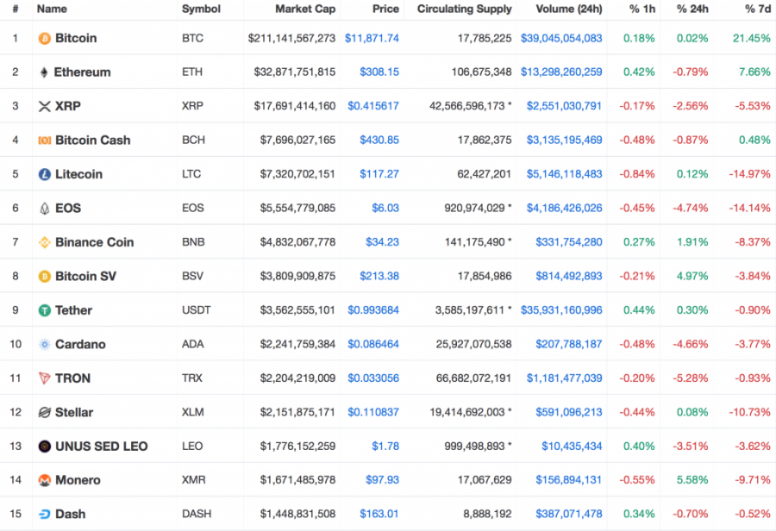Open the Bitcoin name link

pyautogui.click(x=76, y=38)
